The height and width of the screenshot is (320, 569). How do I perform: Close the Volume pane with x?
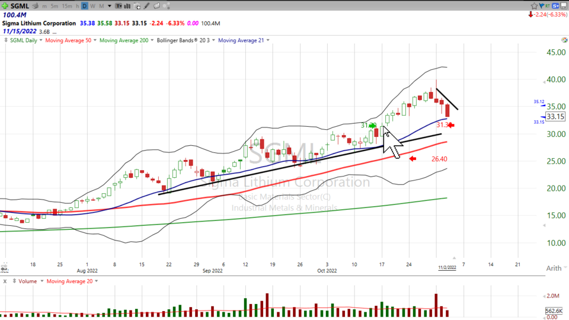point(5,281)
